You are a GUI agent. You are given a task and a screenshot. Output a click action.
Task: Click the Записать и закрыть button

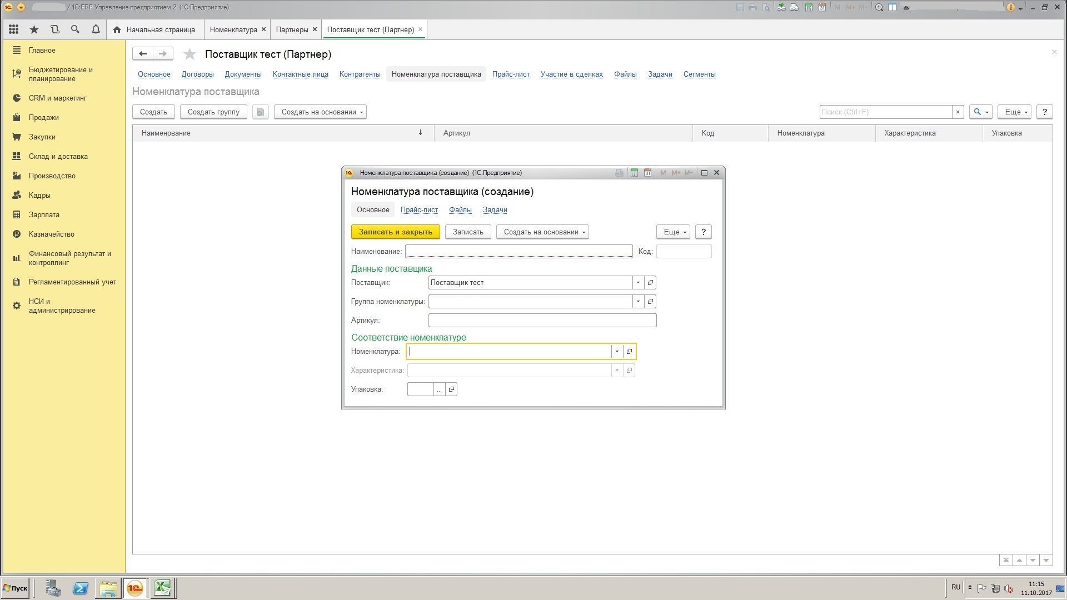pos(396,232)
